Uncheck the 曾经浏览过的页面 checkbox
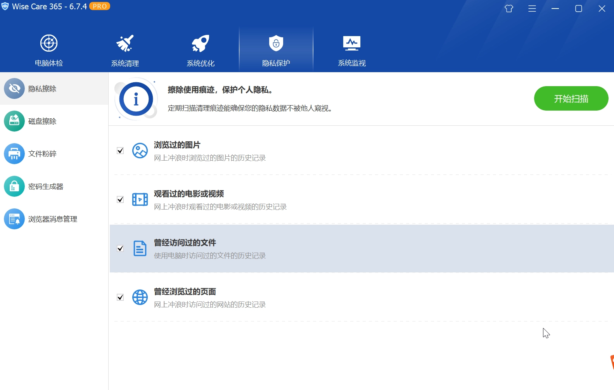 pyautogui.click(x=120, y=297)
